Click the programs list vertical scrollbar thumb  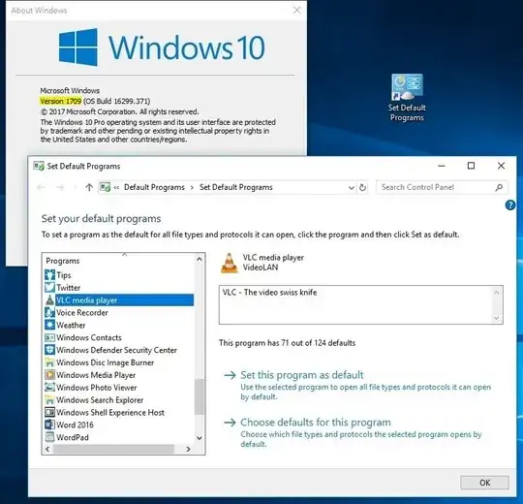pyautogui.click(x=200, y=396)
